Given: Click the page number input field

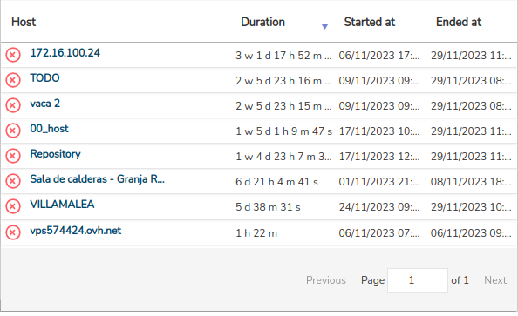Looking at the screenshot, I should click(x=418, y=280).
